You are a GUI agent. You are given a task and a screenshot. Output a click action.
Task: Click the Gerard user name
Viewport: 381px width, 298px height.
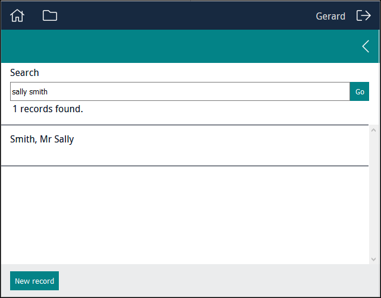click(x=330, y=16)
